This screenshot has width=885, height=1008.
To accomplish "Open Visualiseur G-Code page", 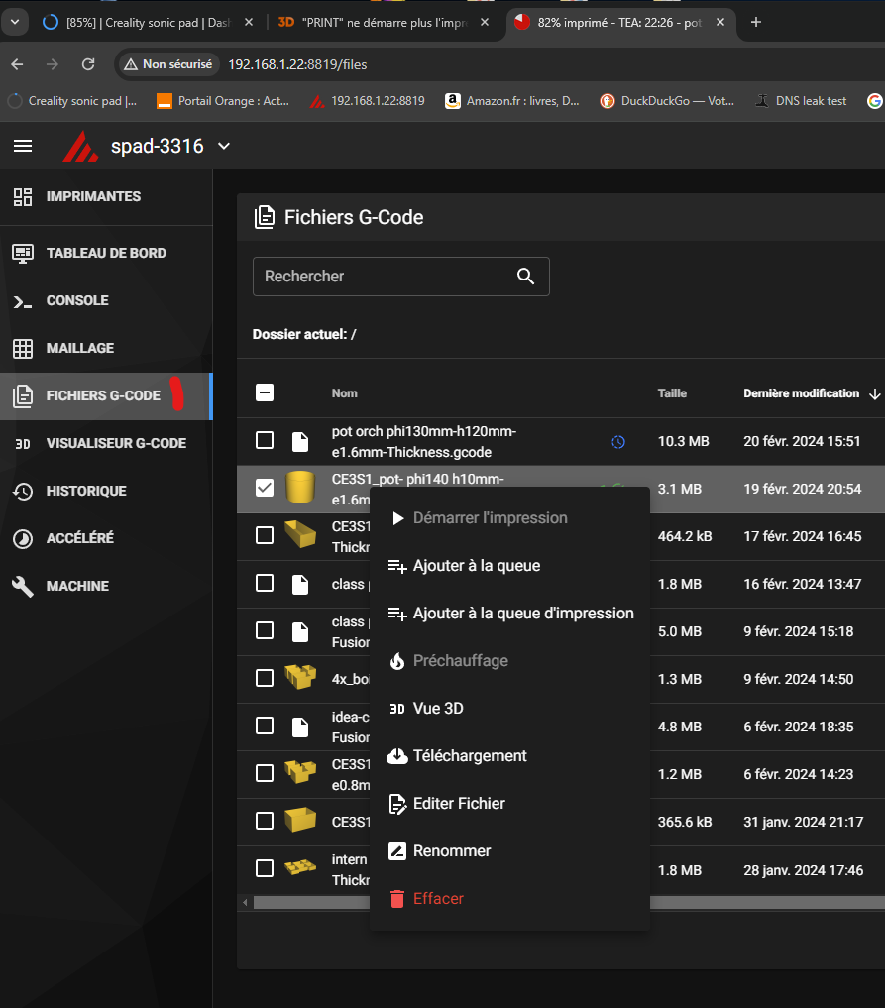I will click(x=106, y=443).
